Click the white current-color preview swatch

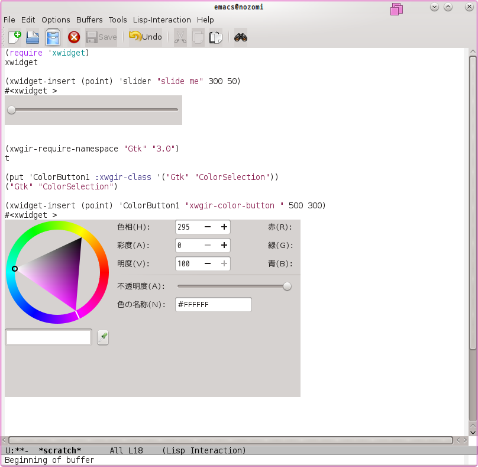click(49, 337)
